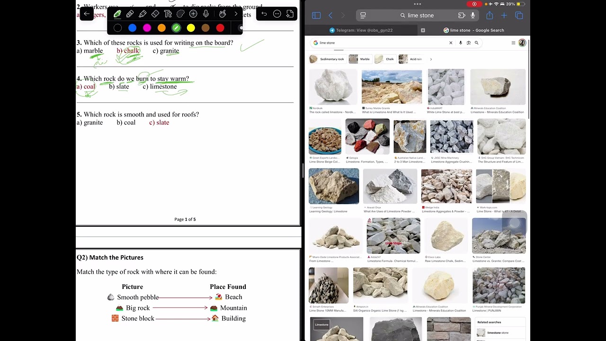606x341 pixels.
Task: Clear the Google search query
Action: pos(451,43)
